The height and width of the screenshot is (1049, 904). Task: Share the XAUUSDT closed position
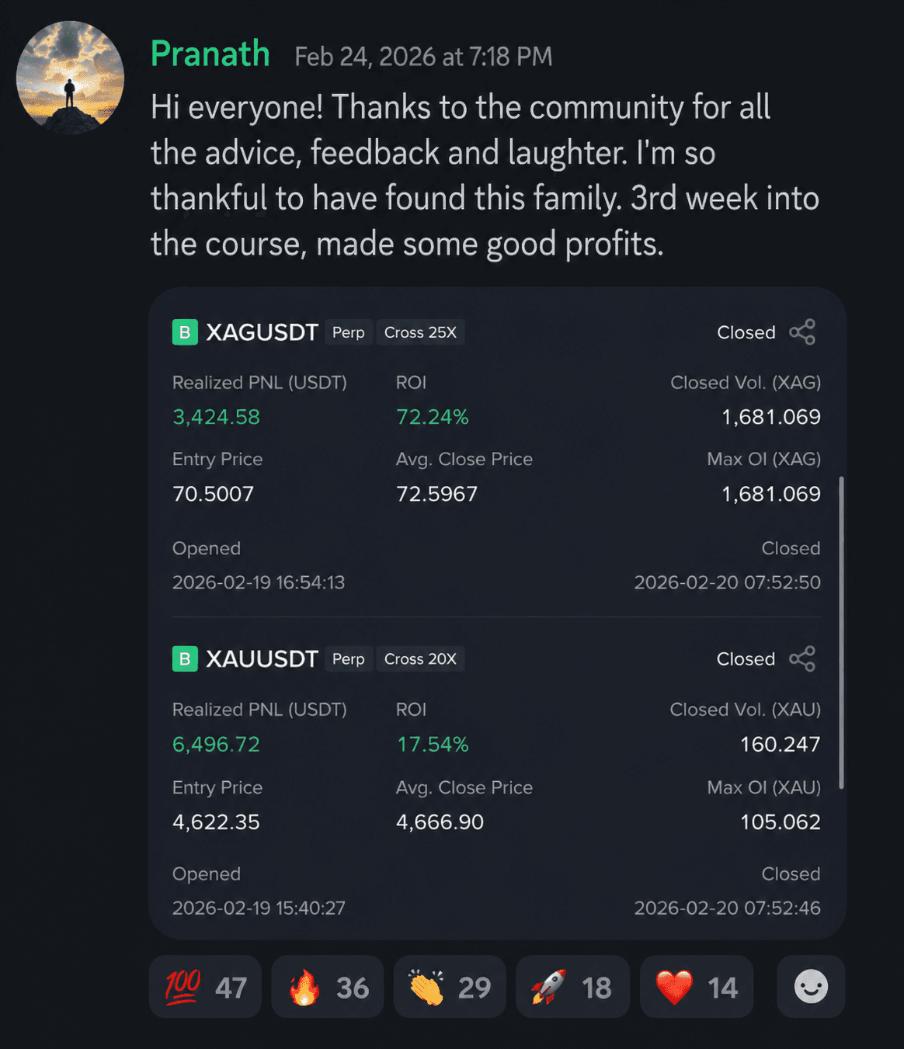click(x=802, y=659)
